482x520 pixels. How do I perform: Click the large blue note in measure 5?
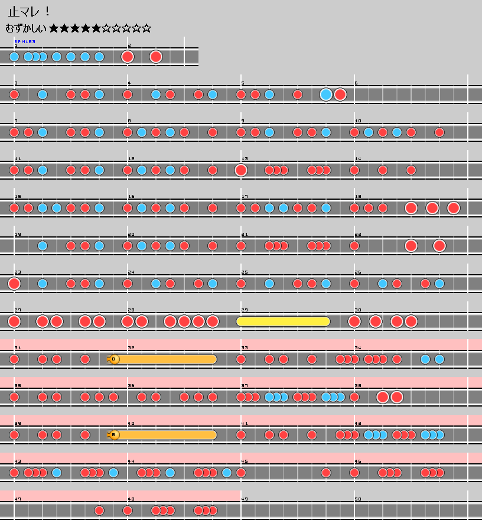point(326,95)
